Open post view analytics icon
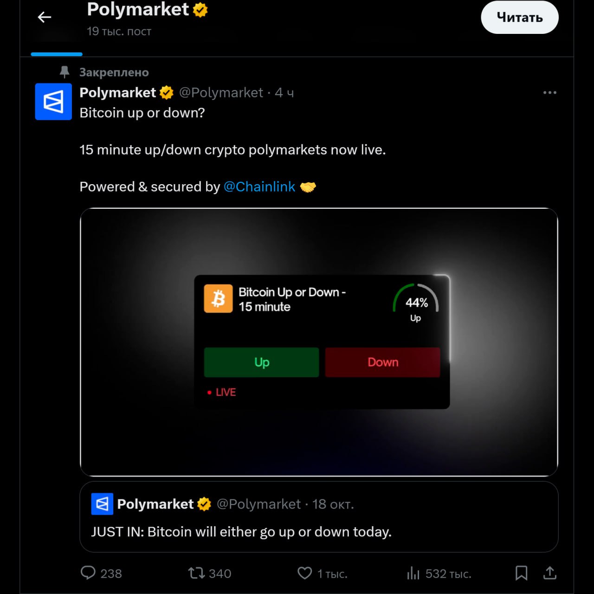Screen dimensions: 594x594 [413, 573]
